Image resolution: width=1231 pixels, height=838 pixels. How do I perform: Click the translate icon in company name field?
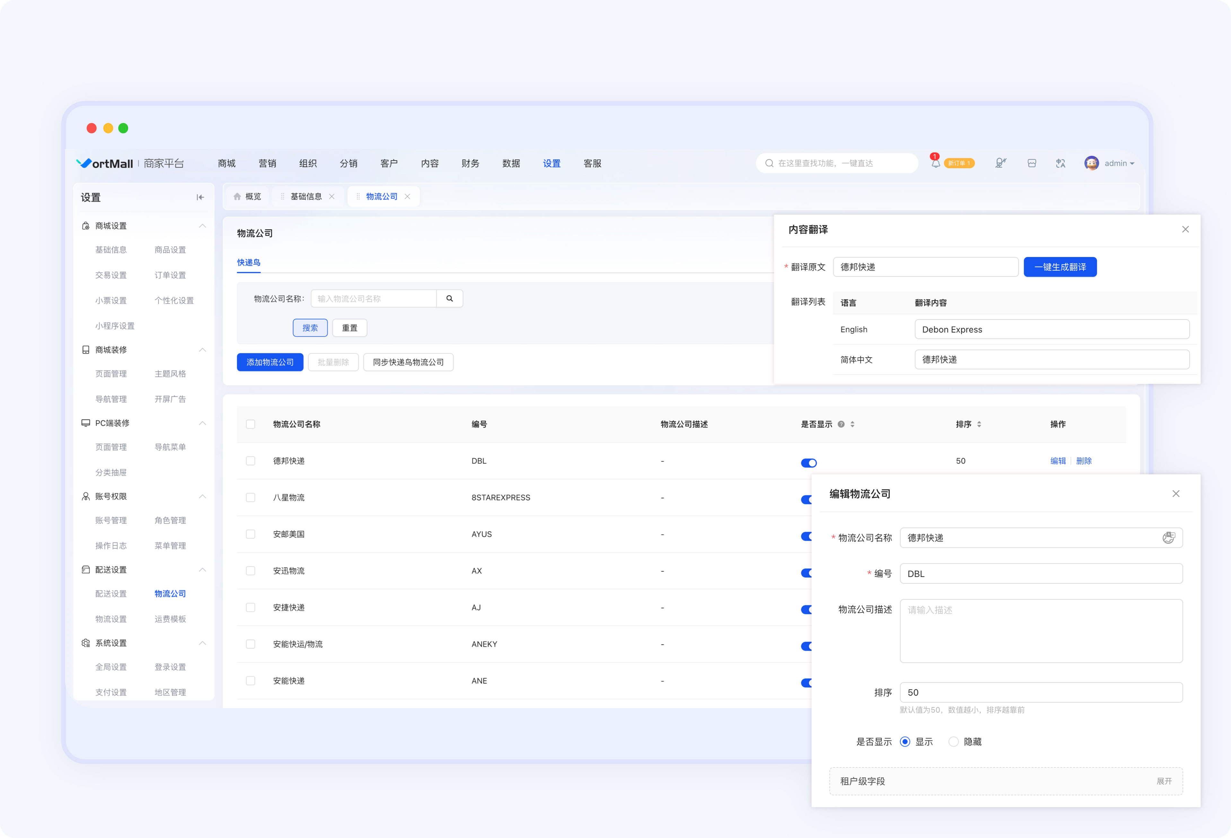coord(1168,538)
